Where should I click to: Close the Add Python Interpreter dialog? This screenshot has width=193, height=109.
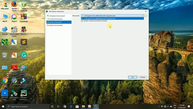coord(146,12)
